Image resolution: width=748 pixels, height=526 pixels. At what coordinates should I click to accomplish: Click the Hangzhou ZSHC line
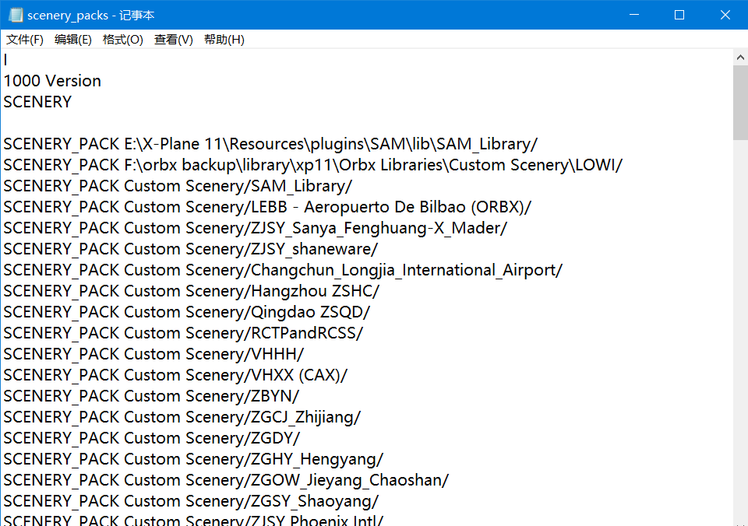(x=192, y=291)
